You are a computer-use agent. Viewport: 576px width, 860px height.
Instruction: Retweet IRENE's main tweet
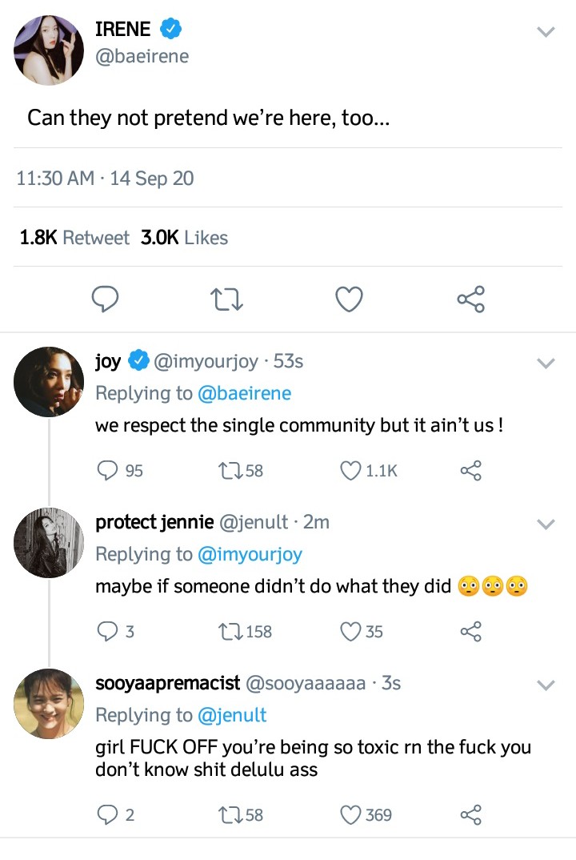tap(226, 299)
